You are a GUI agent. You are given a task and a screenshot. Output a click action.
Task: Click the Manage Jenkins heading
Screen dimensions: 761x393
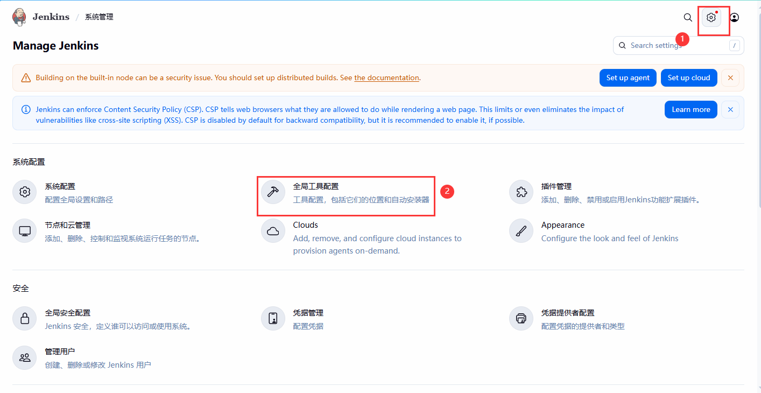[56, 46]
